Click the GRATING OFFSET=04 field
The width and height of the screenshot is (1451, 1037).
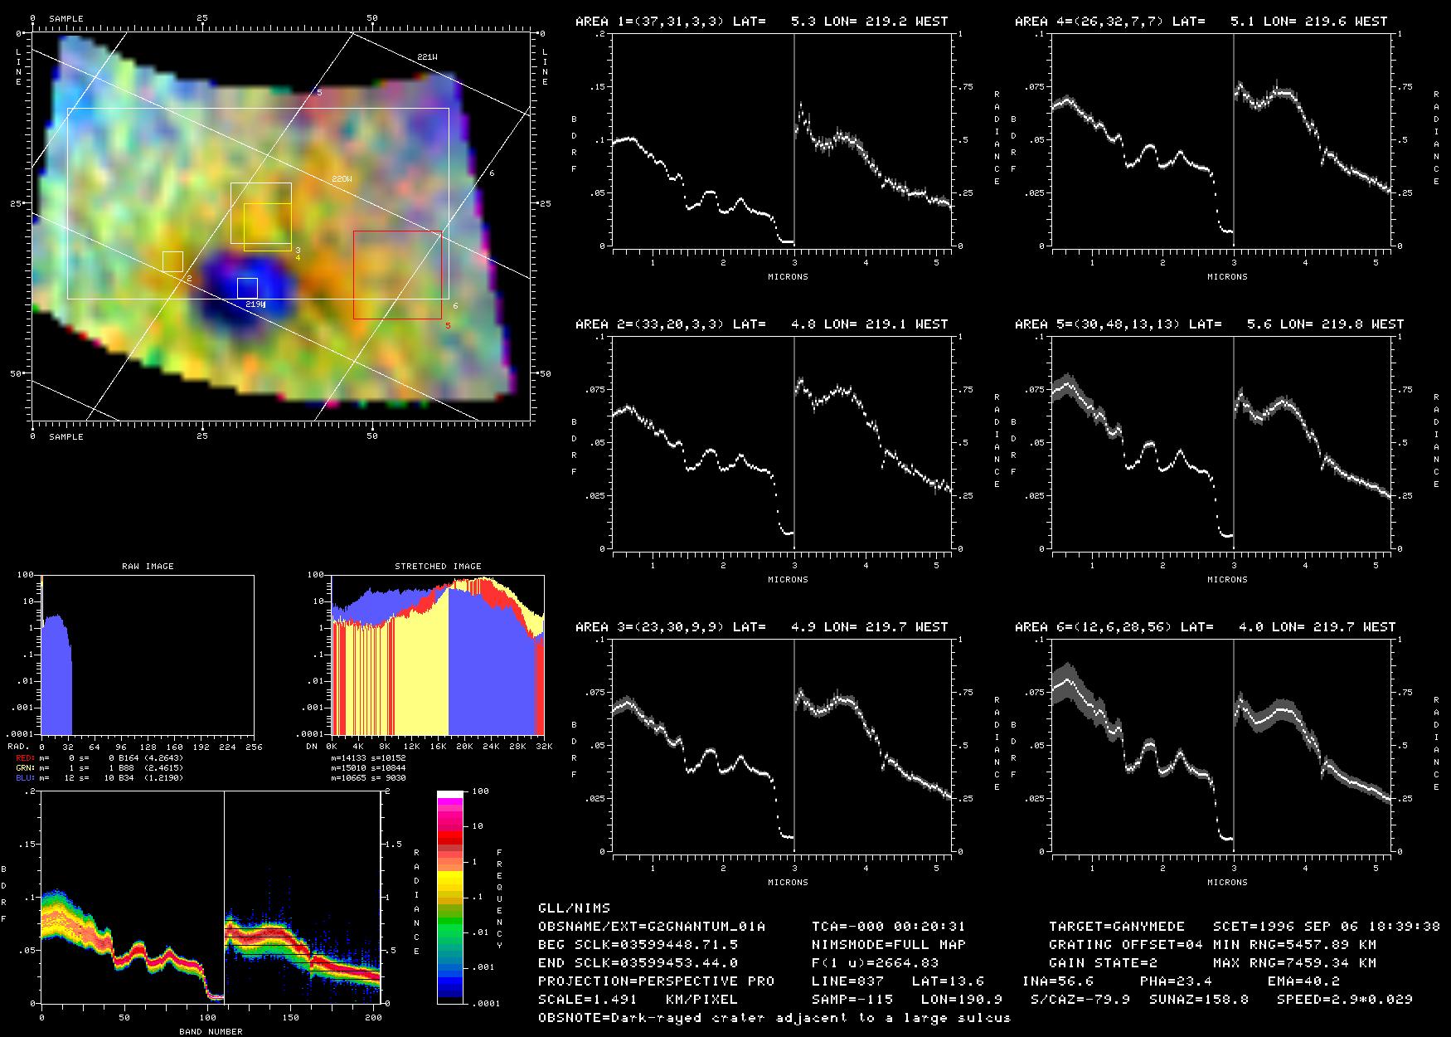(x=1126, y=945)
